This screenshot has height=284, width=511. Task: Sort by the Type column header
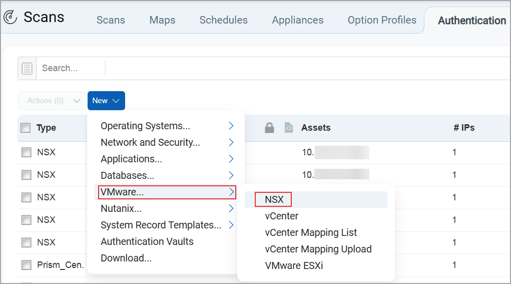point(46,128)
